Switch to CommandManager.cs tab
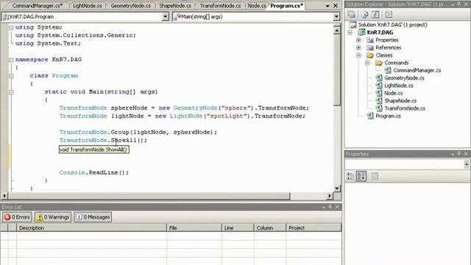Viewport: 471px width, 265px height. pos(38,6)
